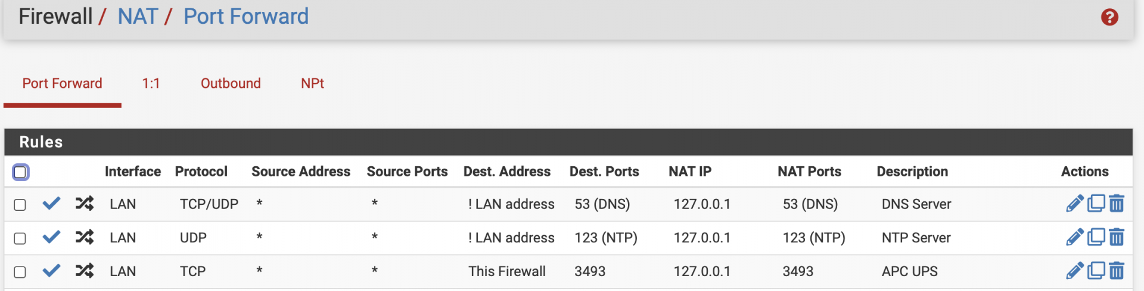Image resolution: width=1144 pixels, height=291 pixels.
Task: Open the red help question mark icon
Action: [1109, 17]
